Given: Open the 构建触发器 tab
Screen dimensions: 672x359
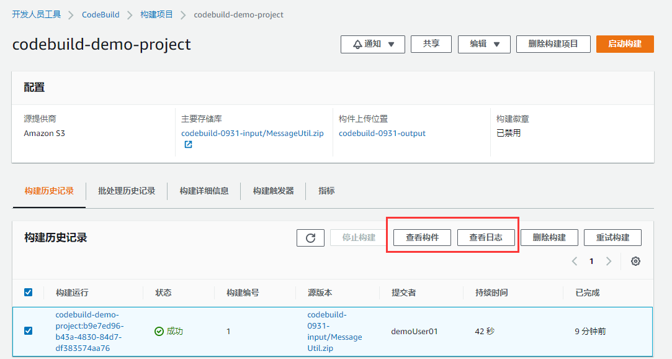Looking at the screenshot, I should 274,191.
